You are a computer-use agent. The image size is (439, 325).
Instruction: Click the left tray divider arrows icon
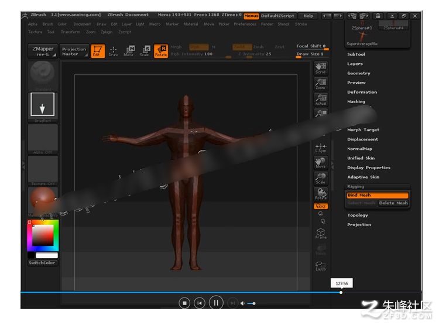pos(23,165)
